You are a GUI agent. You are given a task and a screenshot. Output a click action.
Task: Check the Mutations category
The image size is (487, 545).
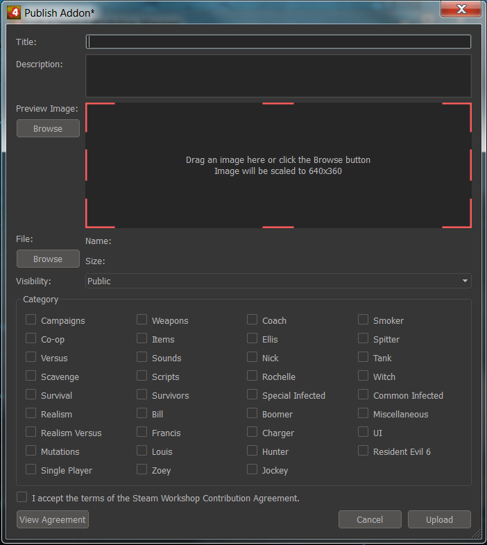[31, 451]
